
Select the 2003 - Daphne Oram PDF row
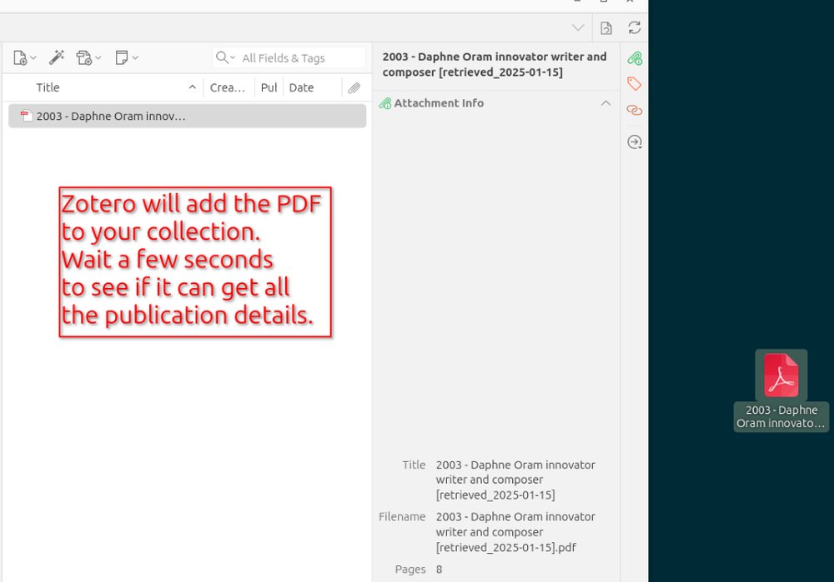click(x=187, y=117)
